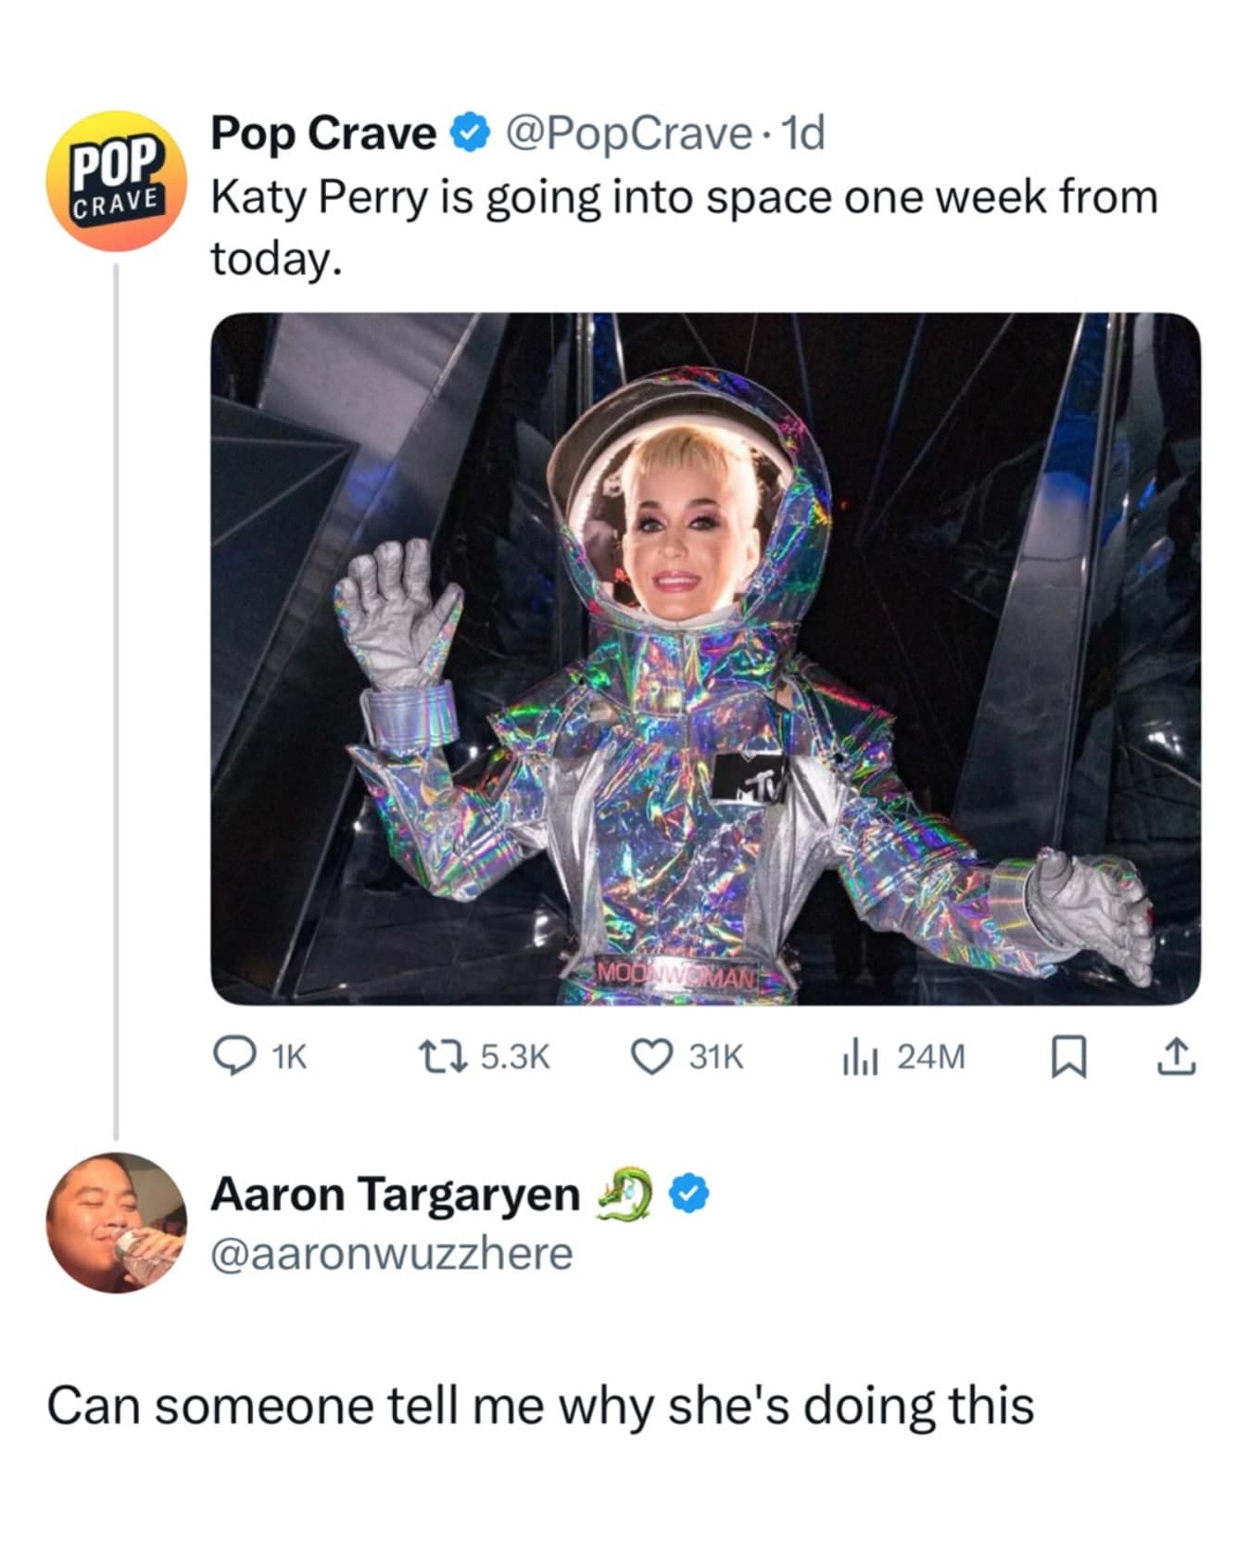
Task: Click the Pop Crave display name
Action: coord(323,133)
